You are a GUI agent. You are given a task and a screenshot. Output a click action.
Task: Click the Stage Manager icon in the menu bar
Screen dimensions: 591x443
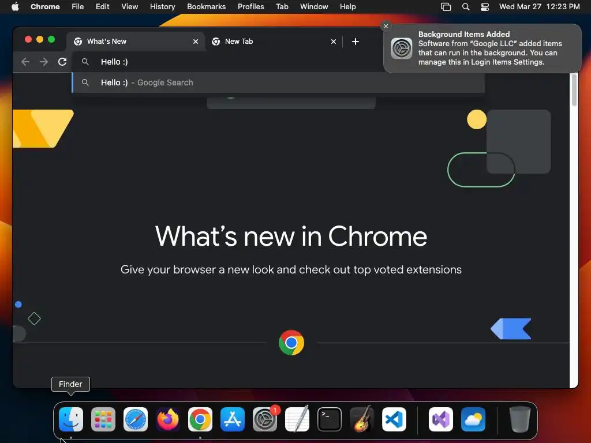tap(446, 7)
